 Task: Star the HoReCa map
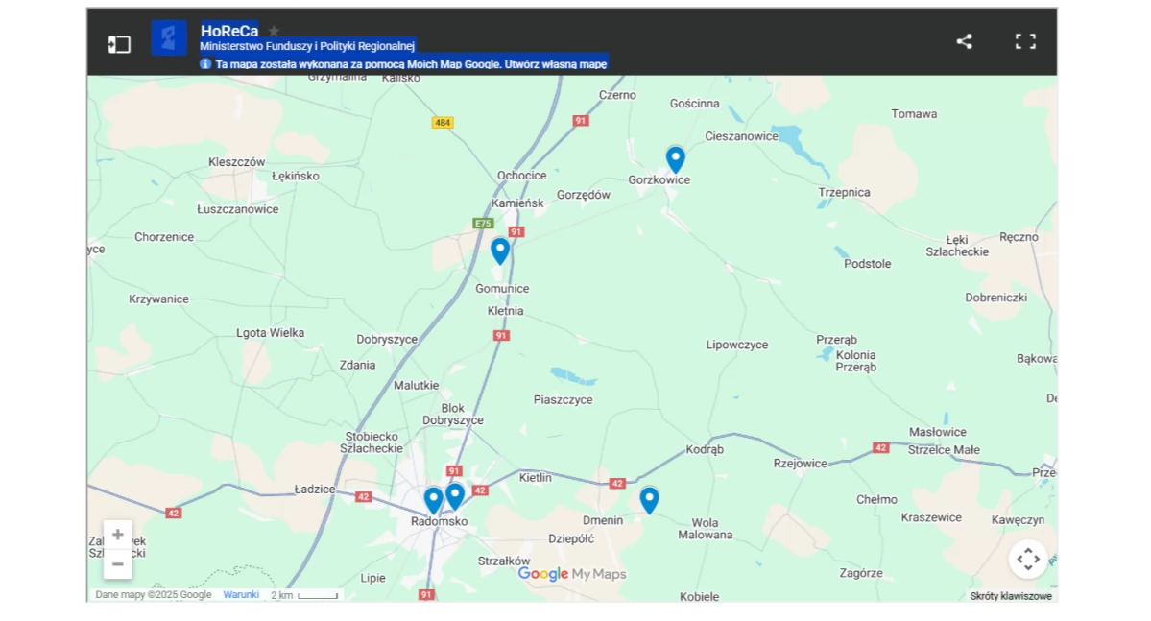tap(275, 30)
